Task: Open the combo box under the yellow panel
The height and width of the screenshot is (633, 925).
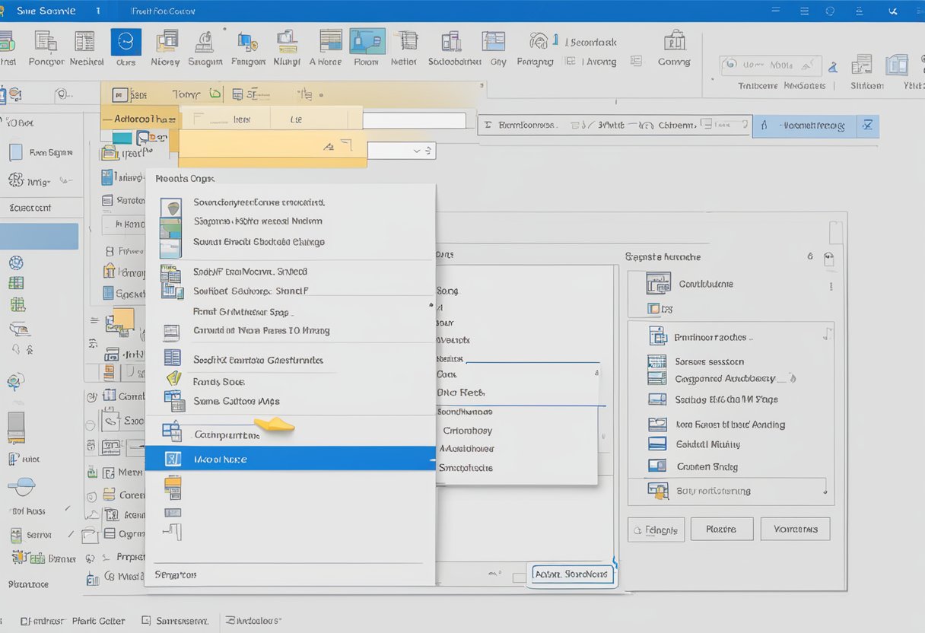Action: pos(401,151)
